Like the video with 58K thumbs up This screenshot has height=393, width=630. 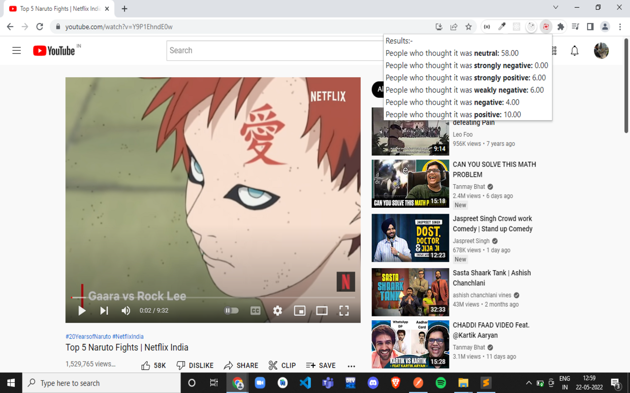[x=154, y=365]
